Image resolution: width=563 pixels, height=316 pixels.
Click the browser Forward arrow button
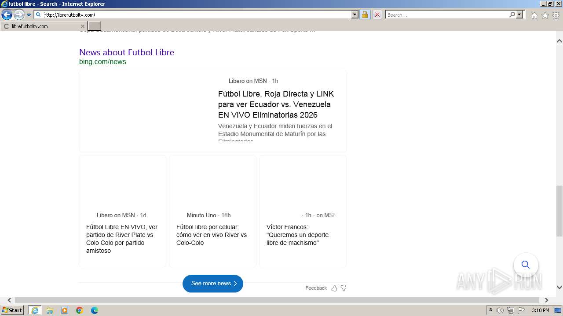tap(19, 15)
